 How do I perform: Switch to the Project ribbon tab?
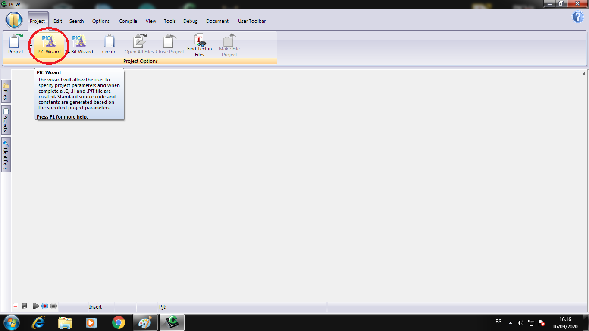38,21
